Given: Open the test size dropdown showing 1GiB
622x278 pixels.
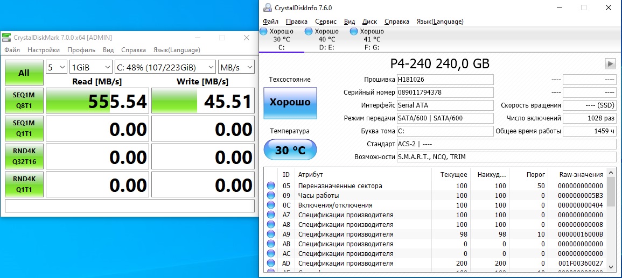Looking at the screenshot, I should pos(91,67).
